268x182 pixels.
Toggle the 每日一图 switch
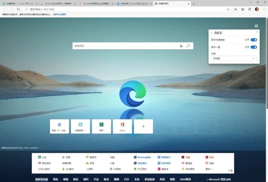(x=254, y=47)
